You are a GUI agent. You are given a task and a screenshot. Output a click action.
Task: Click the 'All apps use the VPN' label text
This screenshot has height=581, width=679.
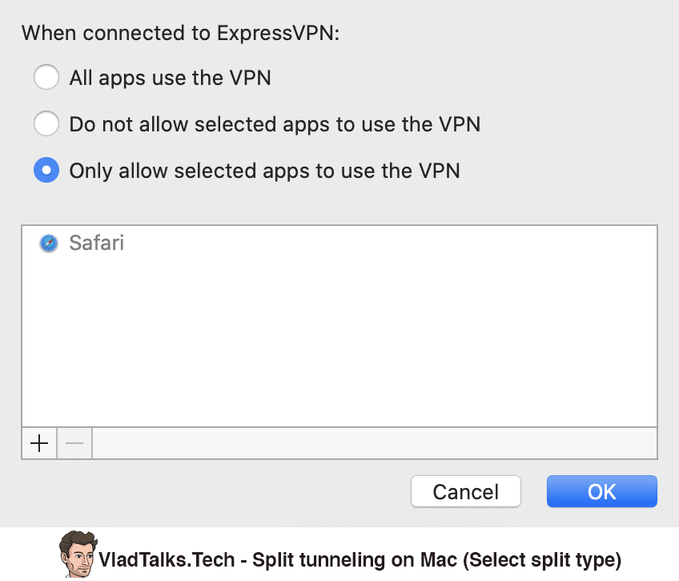pos(171,78)
